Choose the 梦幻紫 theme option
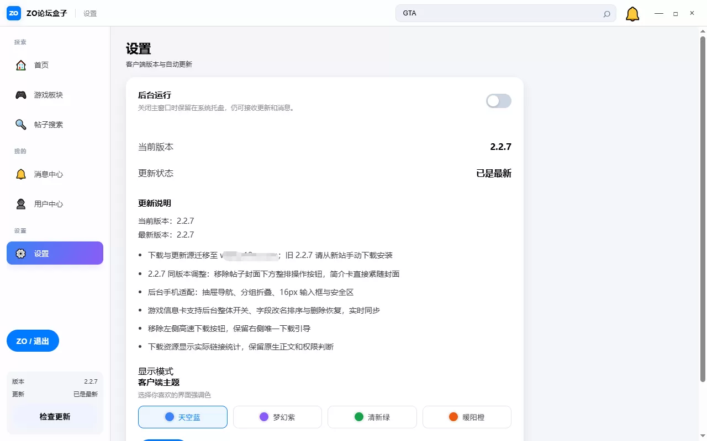 tap(277, 417)
